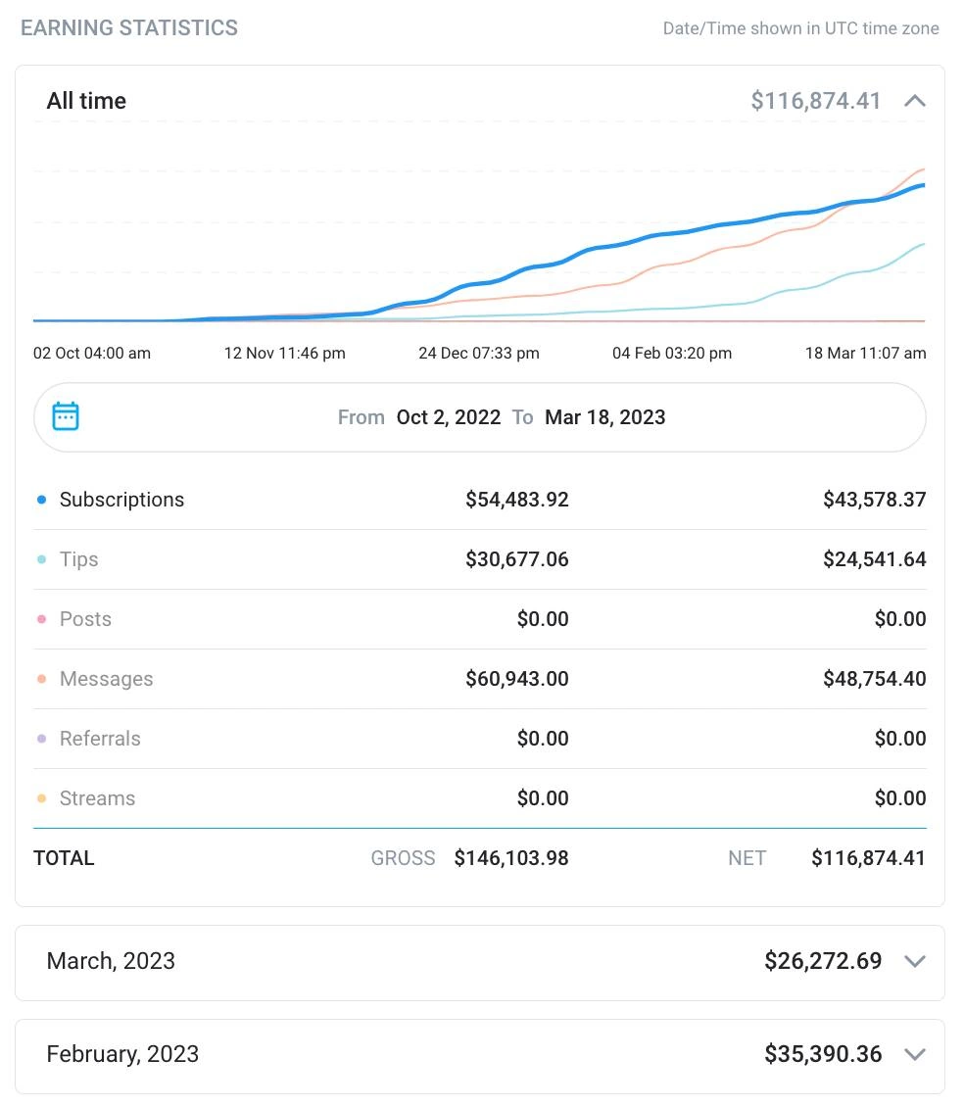Collapse the All time earnings section
The width and height of the screenshot is (964, 1107).
[x=915, y=101]
